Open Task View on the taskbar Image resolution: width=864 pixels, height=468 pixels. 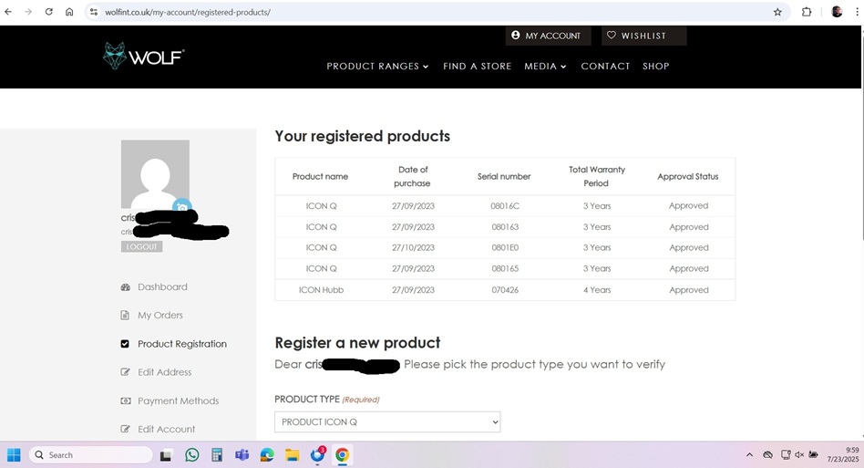pyautogui.click(x=166, y=455)
